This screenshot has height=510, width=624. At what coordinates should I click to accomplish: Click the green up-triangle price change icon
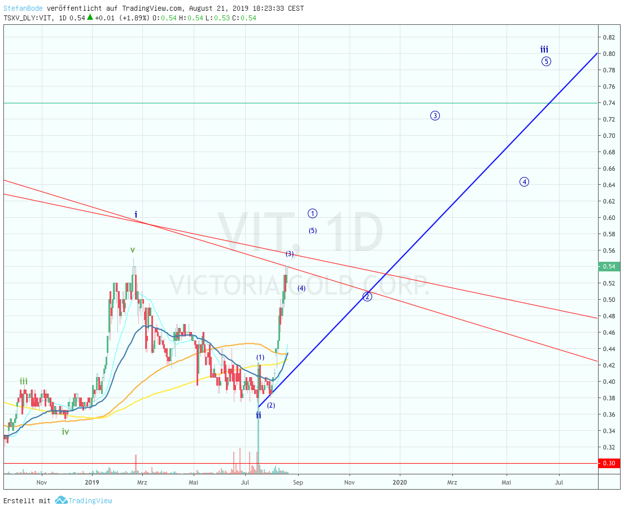pos(90,17)
